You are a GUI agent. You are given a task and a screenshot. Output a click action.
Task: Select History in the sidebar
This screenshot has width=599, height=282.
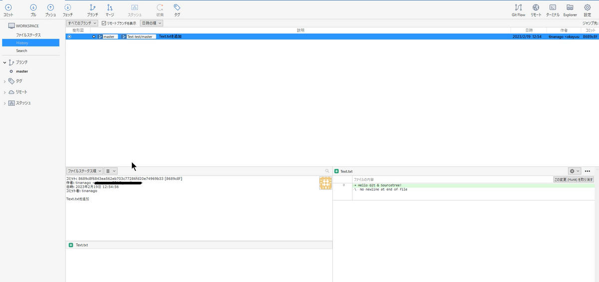(30, 43)
